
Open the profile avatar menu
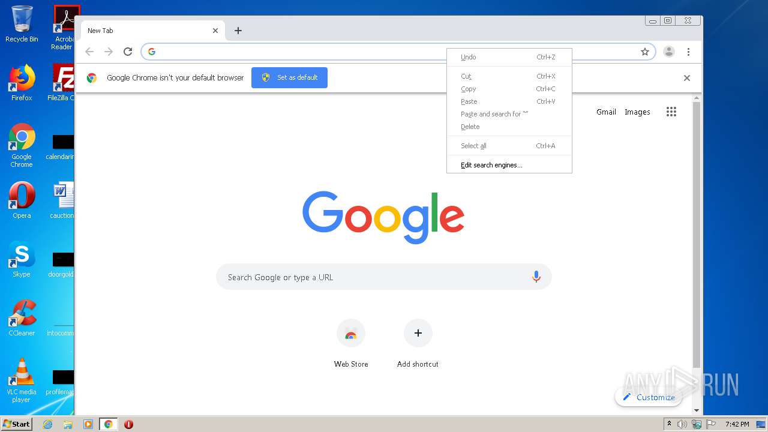669,52
